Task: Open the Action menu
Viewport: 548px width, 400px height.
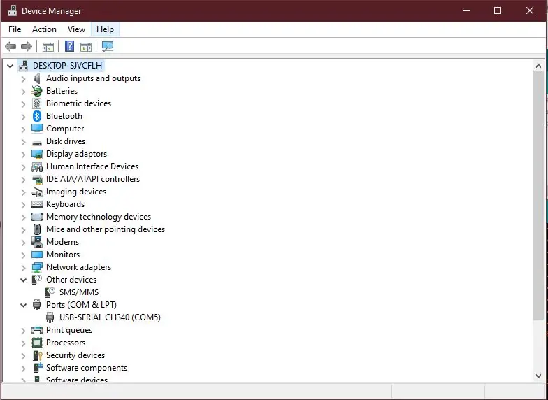Action: [45, 29]
